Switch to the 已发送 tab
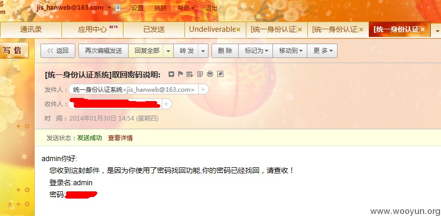Image resolution: width=441 pixels, height=216 pixels. tap(154, 29)
